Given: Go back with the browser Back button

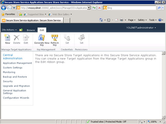Looking at the screenshot, I should [4, 8].
